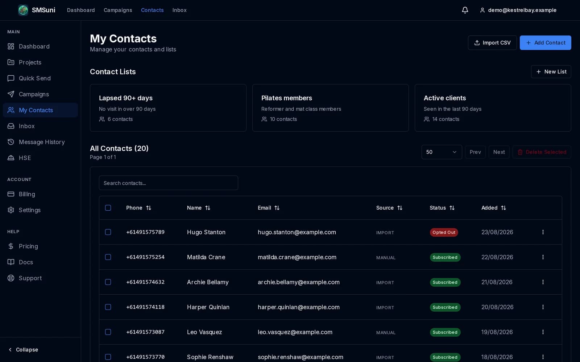Click the SMSuni logo icon
This screenshot has width=580, height=362.
pyautogui.click(x=23, y=10)
